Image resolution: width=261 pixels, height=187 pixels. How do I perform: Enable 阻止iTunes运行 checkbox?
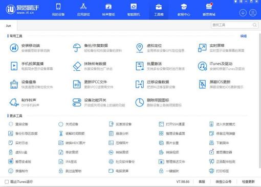(7, 182)
